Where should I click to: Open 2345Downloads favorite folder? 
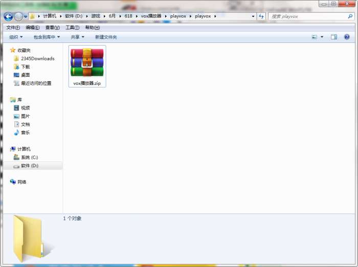38,58
